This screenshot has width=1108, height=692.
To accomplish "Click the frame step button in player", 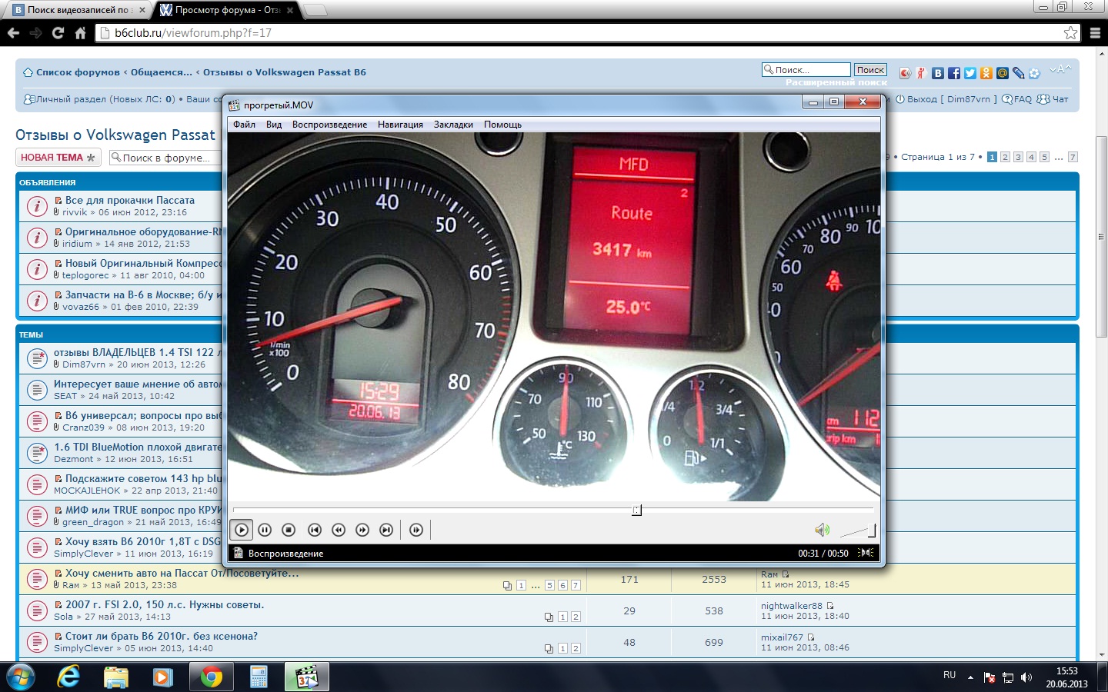I will click(x=416, y=530).
